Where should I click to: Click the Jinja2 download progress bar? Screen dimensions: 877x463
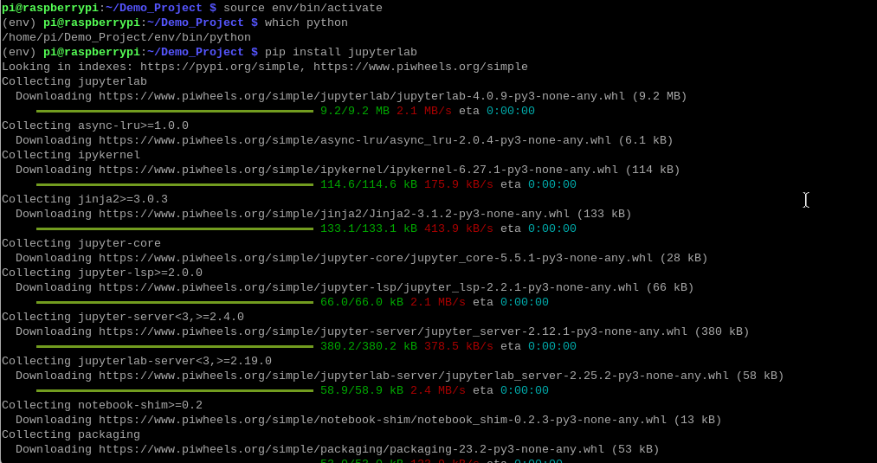pos(175,228)
